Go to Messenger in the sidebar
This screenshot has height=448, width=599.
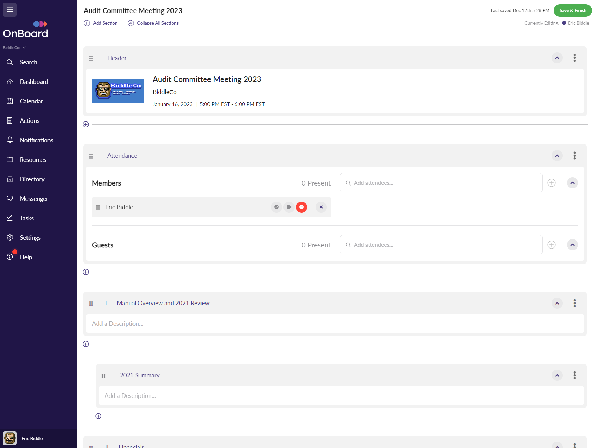(x=34, y=199)
